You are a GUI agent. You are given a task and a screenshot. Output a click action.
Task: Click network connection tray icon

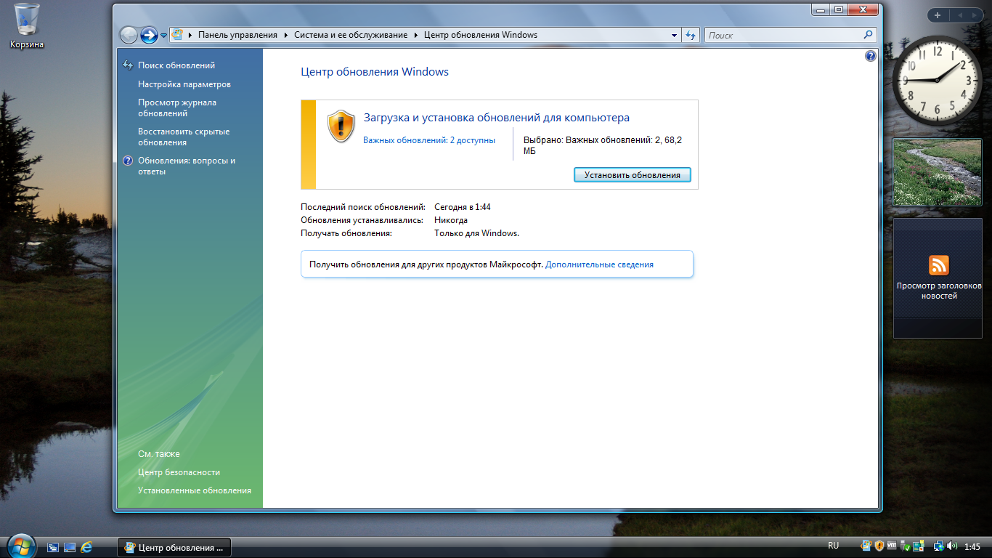(938, 546)
